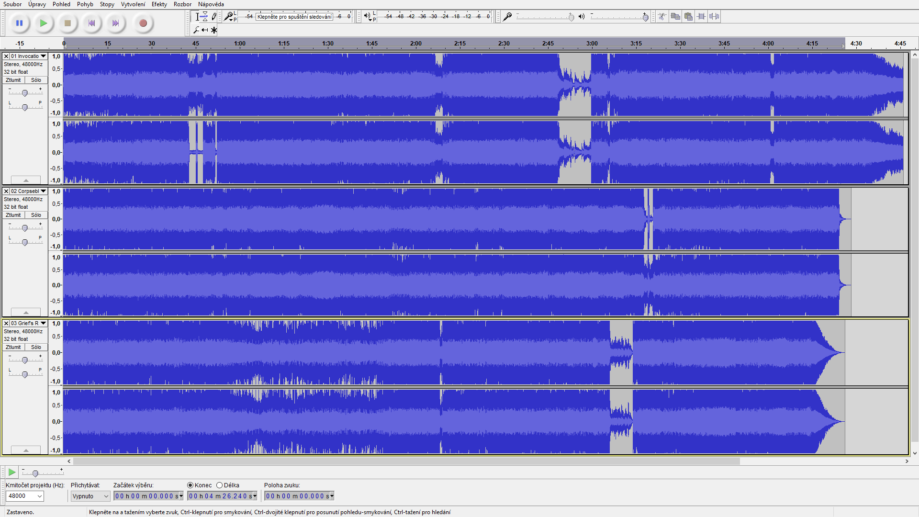Viewport: 919px width, 517px height.
Task: Open the recording meter microphone dropdown
Action: pos(229,17)
